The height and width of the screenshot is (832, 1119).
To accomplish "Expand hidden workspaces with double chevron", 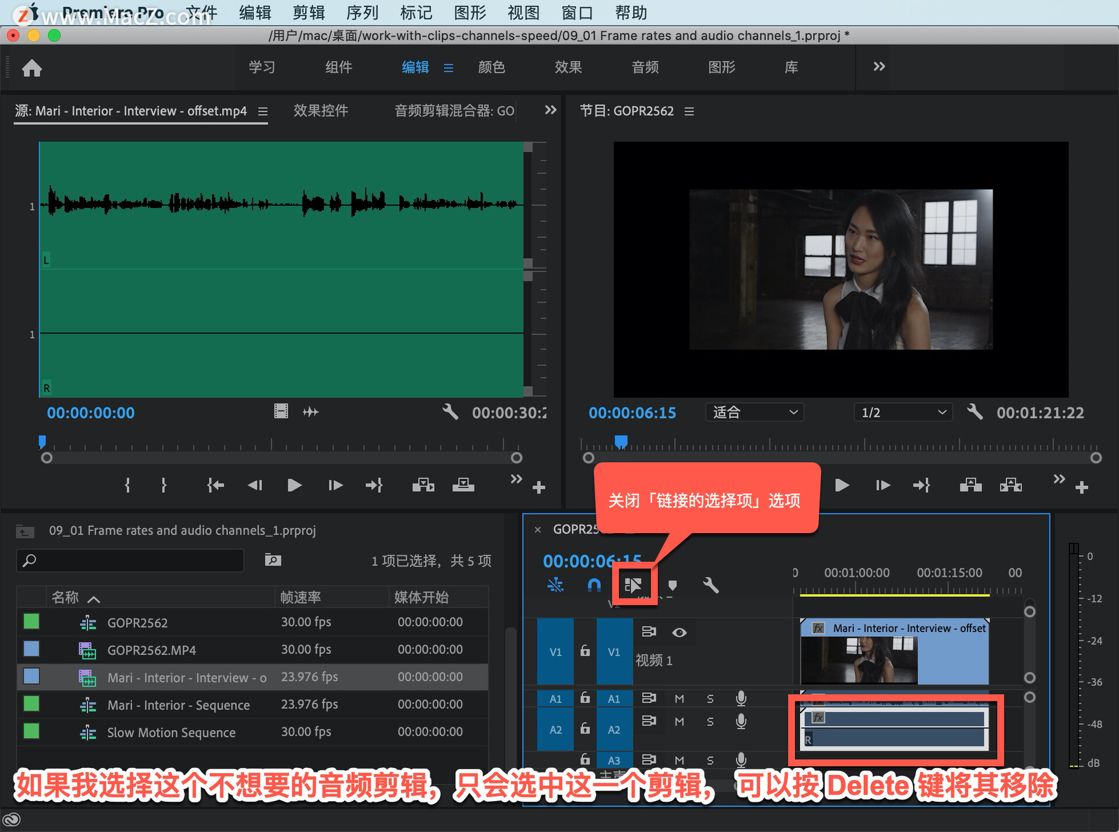I will 879,66.
